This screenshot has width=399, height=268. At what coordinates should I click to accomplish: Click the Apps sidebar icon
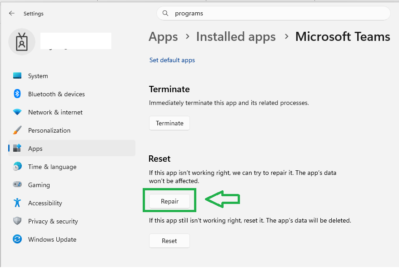tap(17, 148)
